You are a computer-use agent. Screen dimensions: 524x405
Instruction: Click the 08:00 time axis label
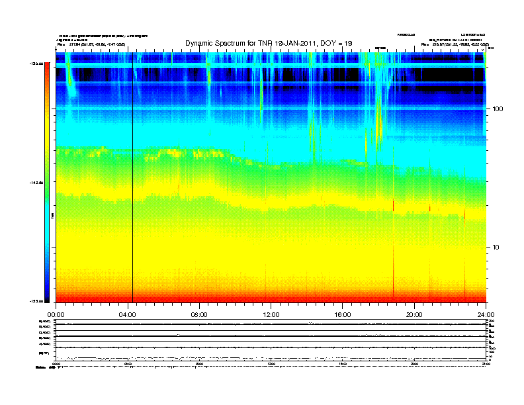coord(199,315)
